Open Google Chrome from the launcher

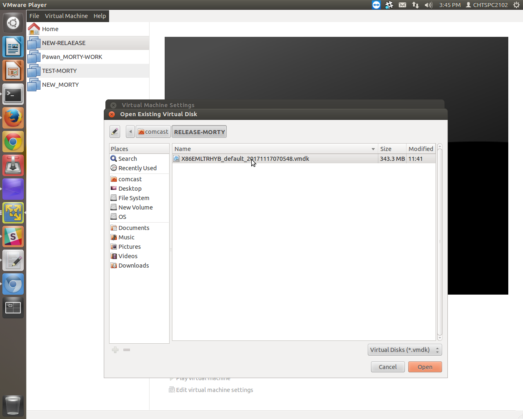pos(13,142)
